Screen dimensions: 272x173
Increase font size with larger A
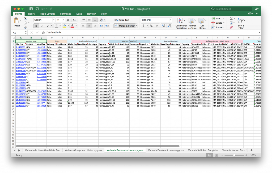69,20
